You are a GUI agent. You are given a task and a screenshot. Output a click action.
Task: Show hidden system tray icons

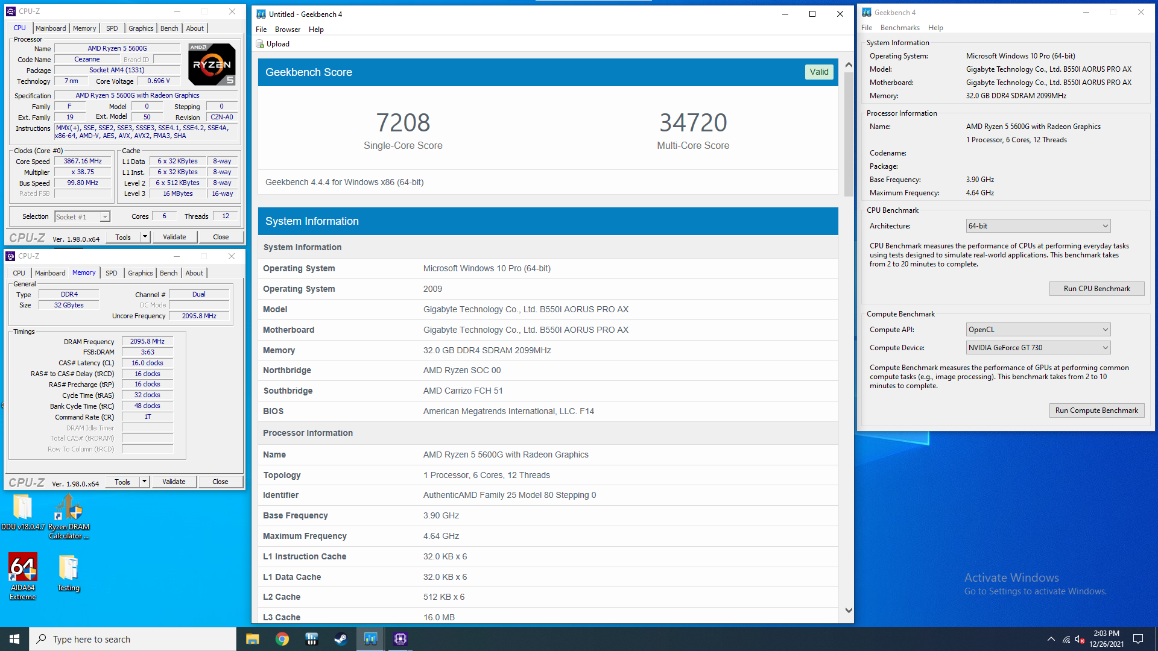click(x=1051, y=639)
